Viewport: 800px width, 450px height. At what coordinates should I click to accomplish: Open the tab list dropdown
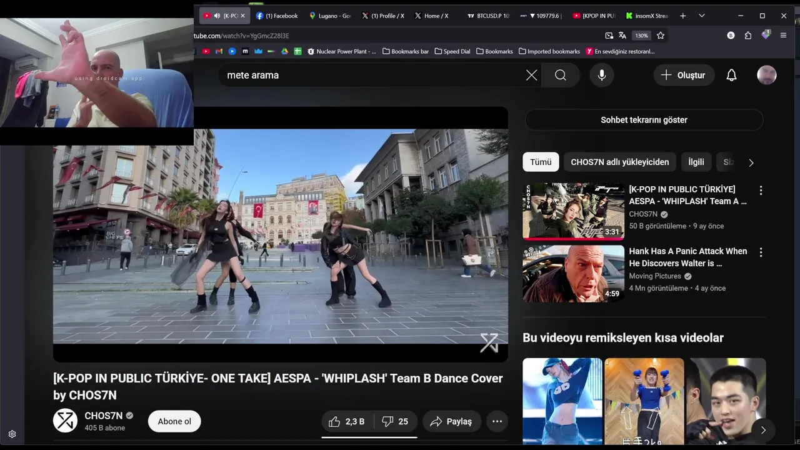(702, 16)
